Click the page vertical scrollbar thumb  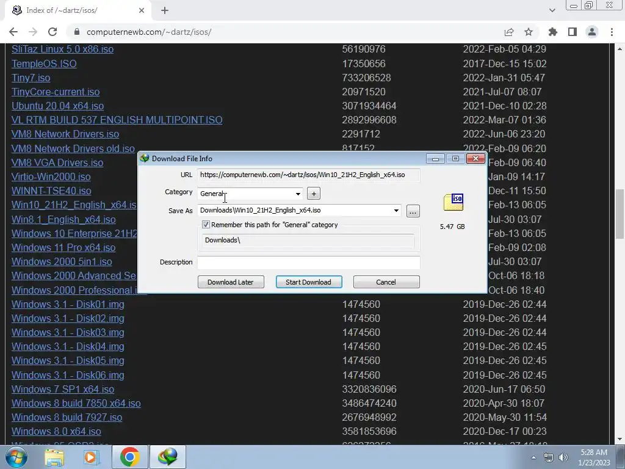click(620, 214)
